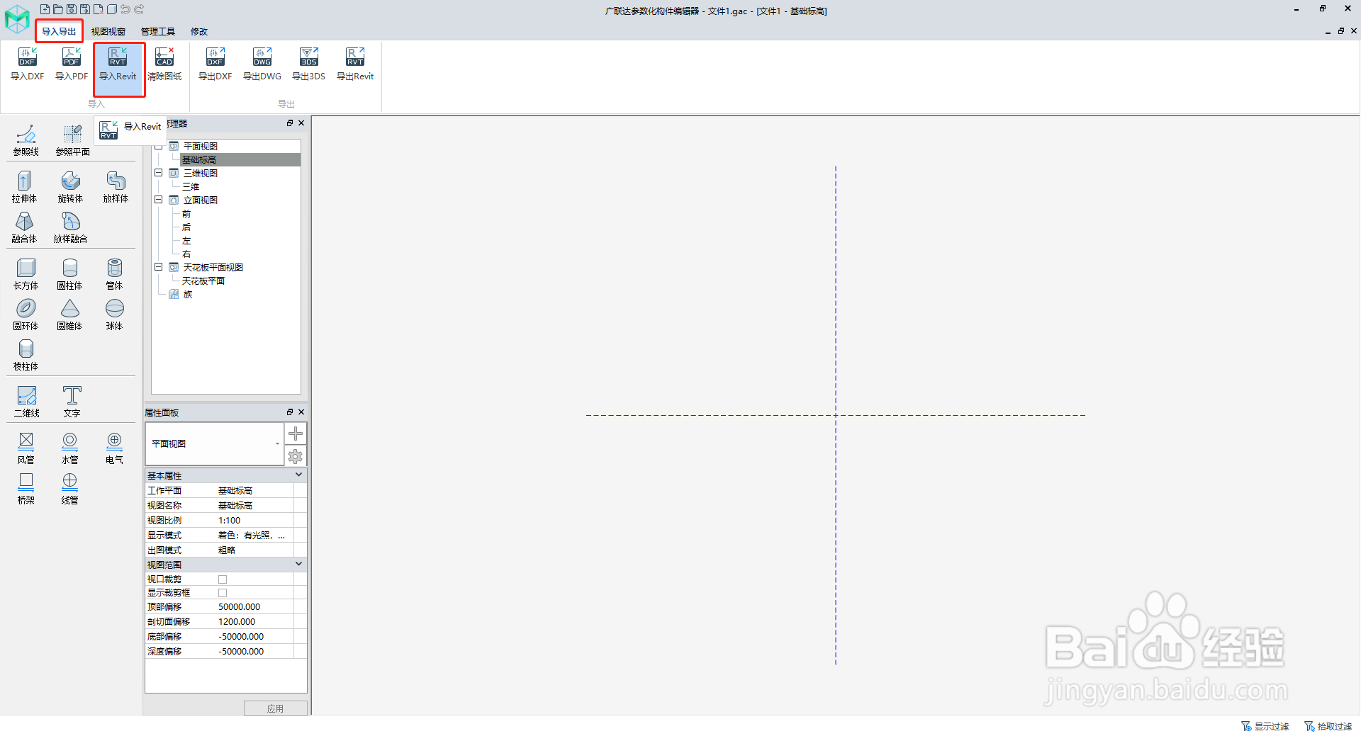Open the 管理工具 ribbon tab
Viewport: 1361px width, 736px height.
[x=157, y=31]
